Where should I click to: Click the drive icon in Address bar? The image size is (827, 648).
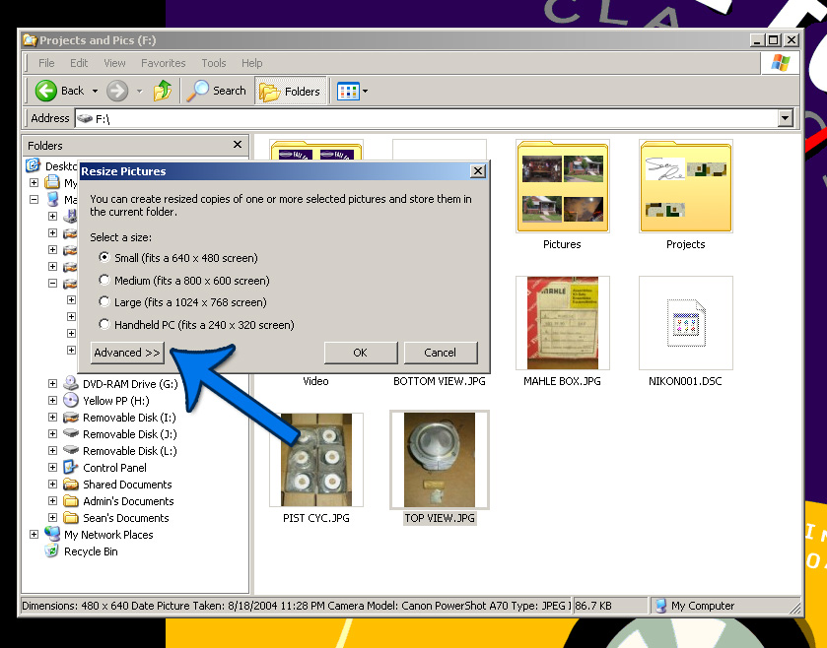(x=85, y=118)
